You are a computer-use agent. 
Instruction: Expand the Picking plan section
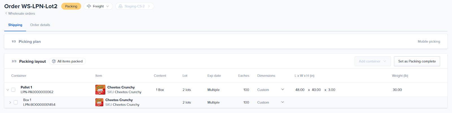[x=30, y=42]
